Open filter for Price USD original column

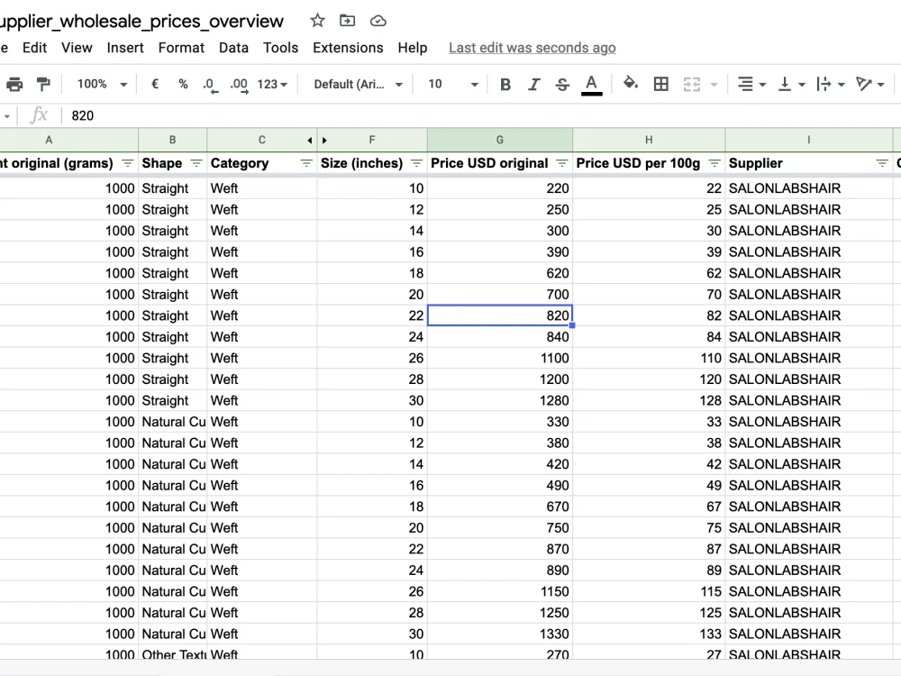[562, 163]
